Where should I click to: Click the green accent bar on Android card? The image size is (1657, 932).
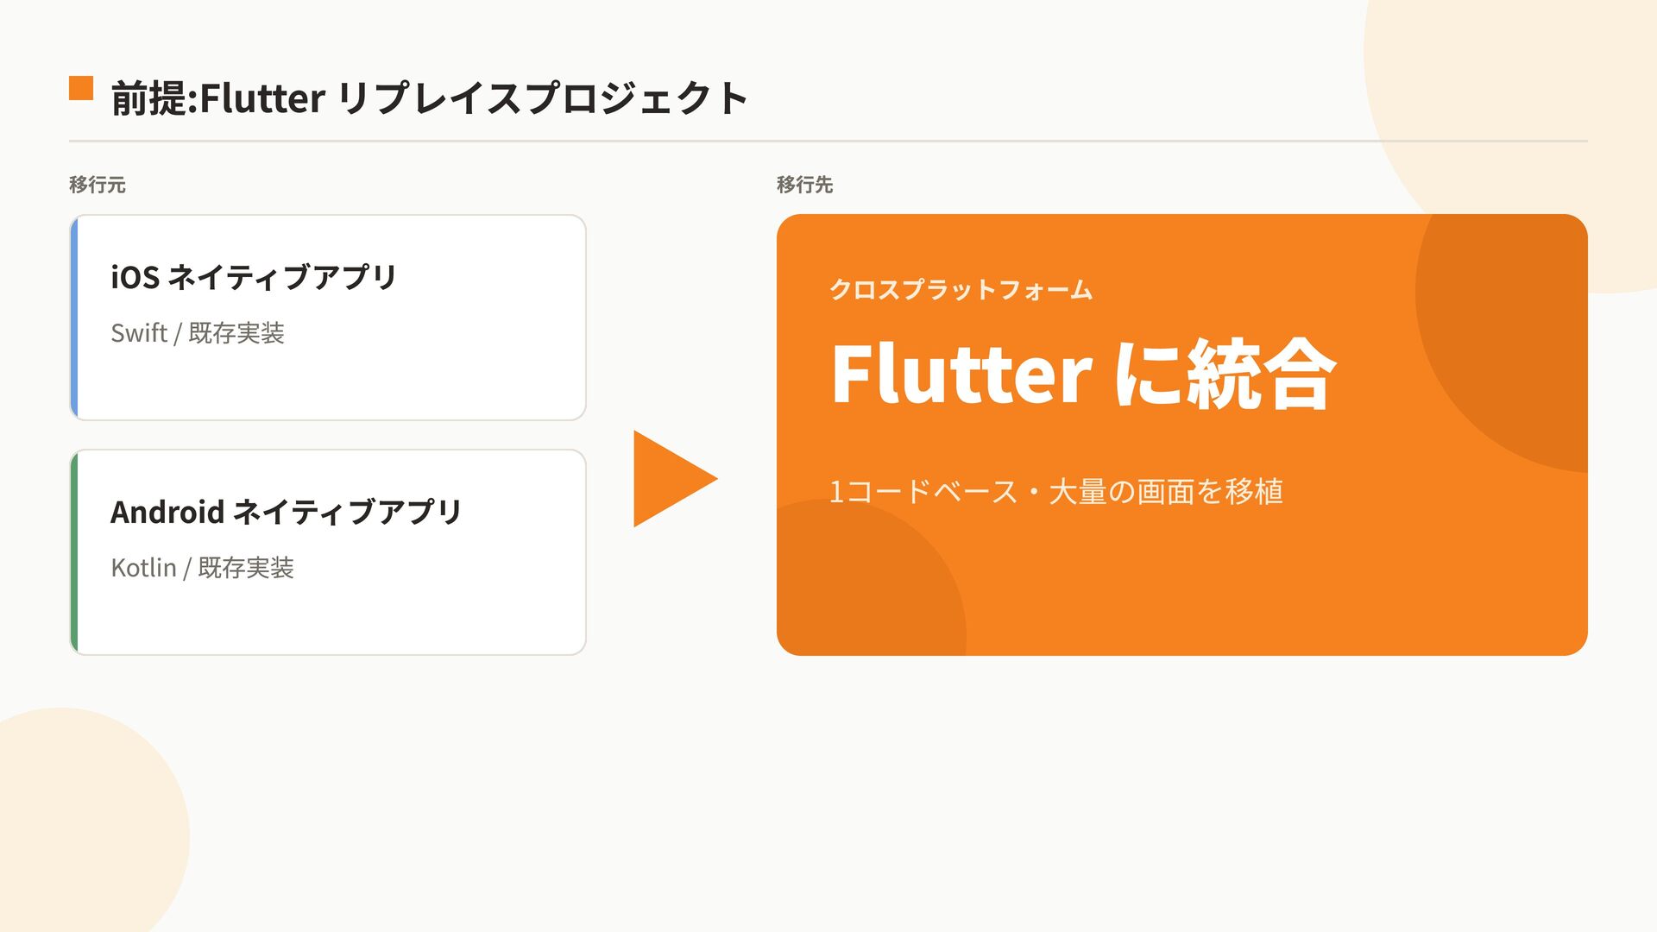click(74, 552)
